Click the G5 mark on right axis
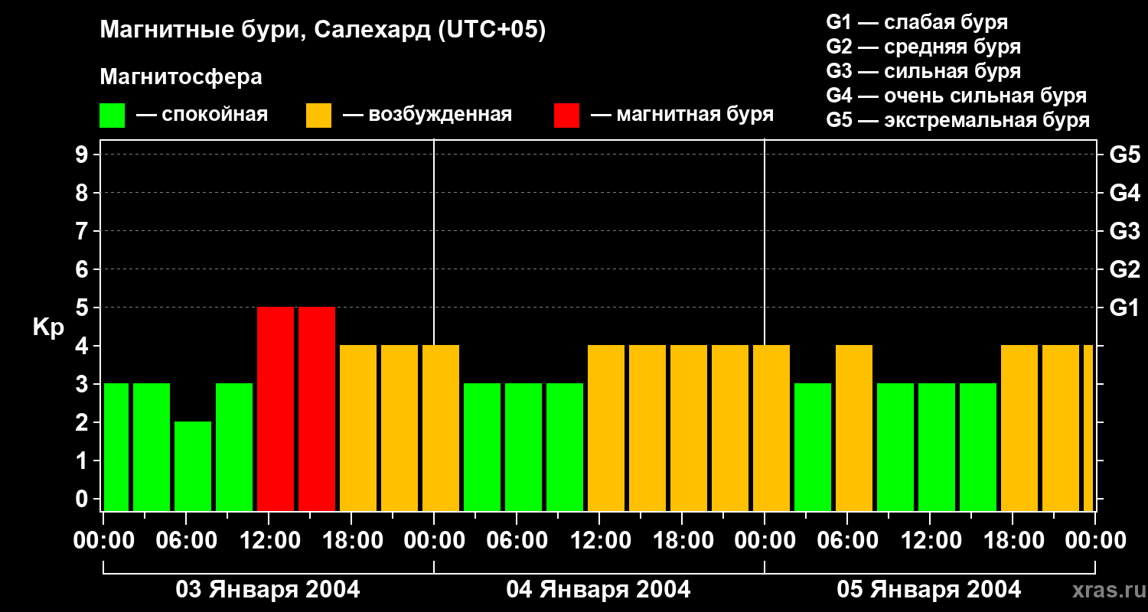 pos(1124,155)
